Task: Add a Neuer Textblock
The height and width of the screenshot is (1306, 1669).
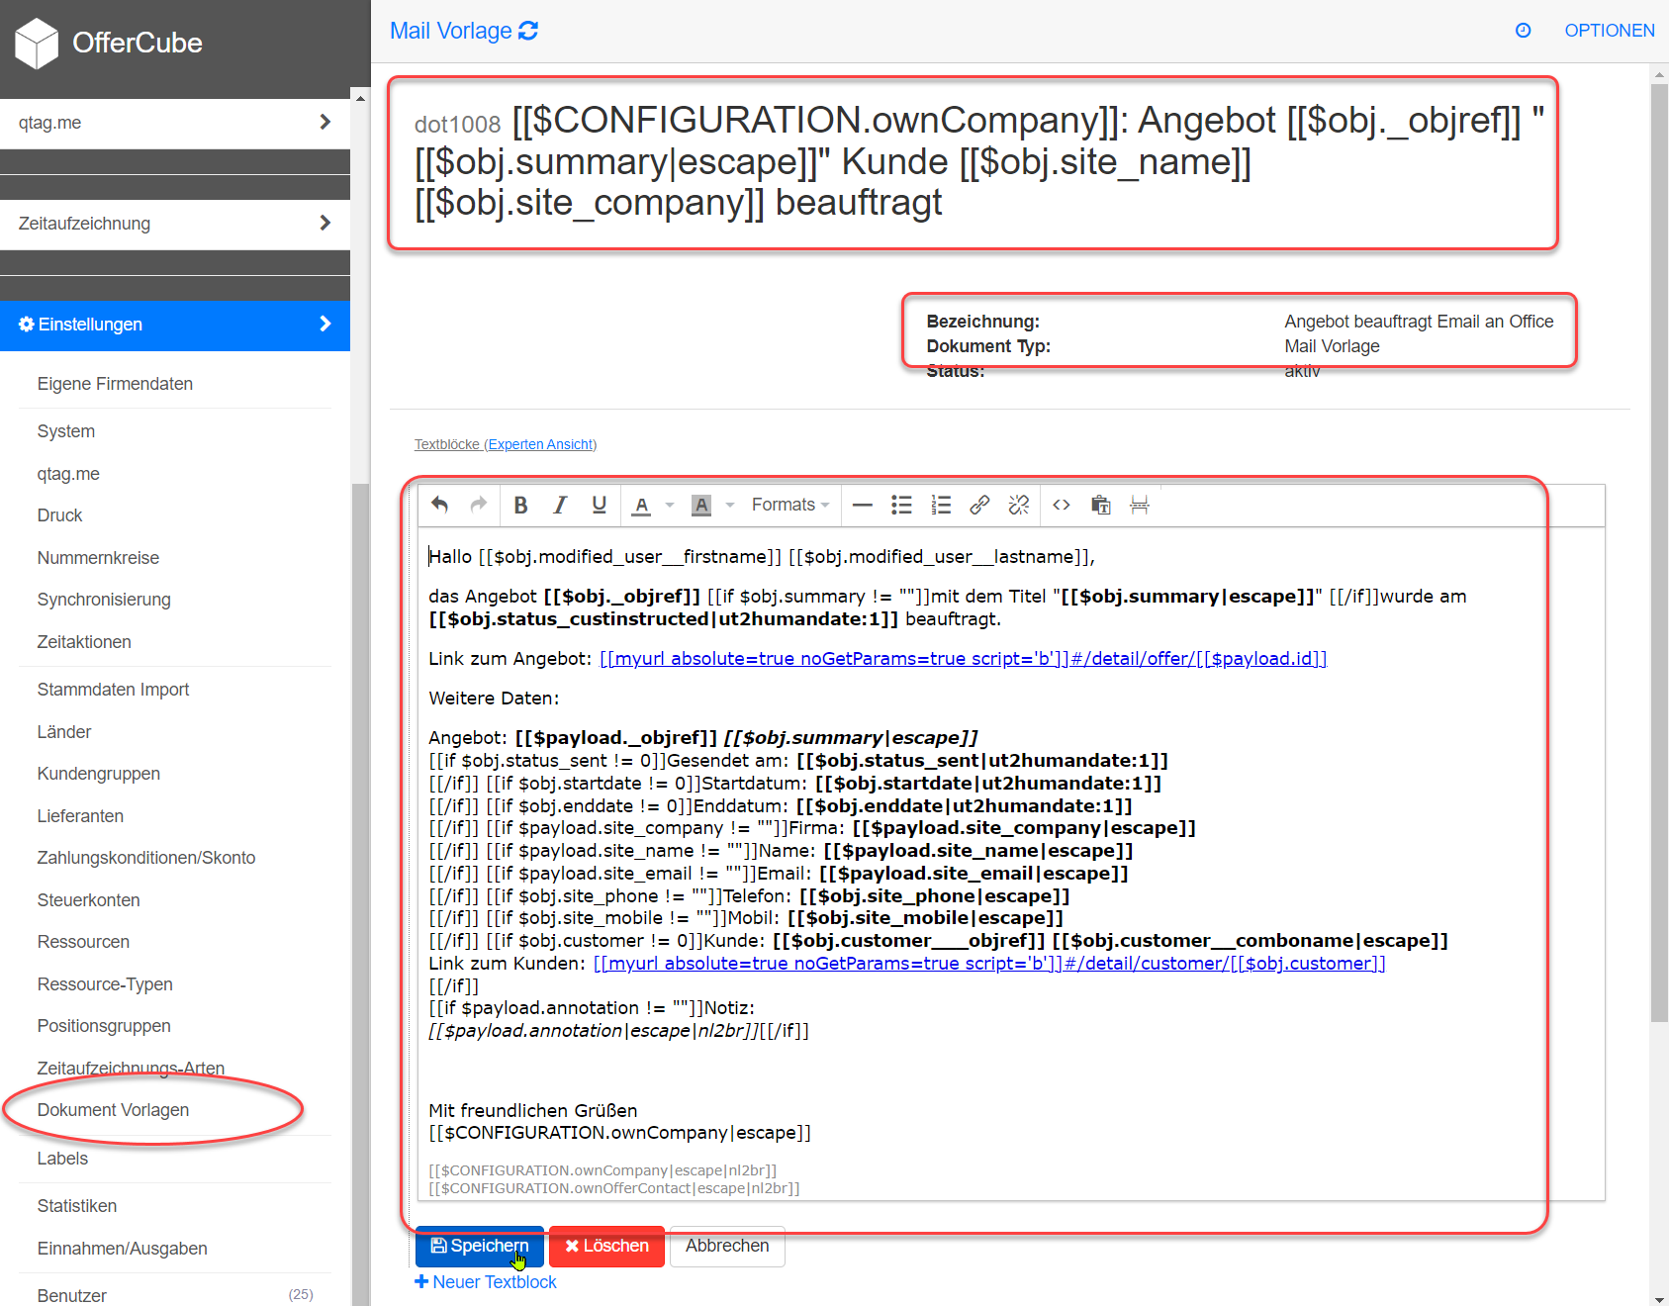Action: (486, 1282)
